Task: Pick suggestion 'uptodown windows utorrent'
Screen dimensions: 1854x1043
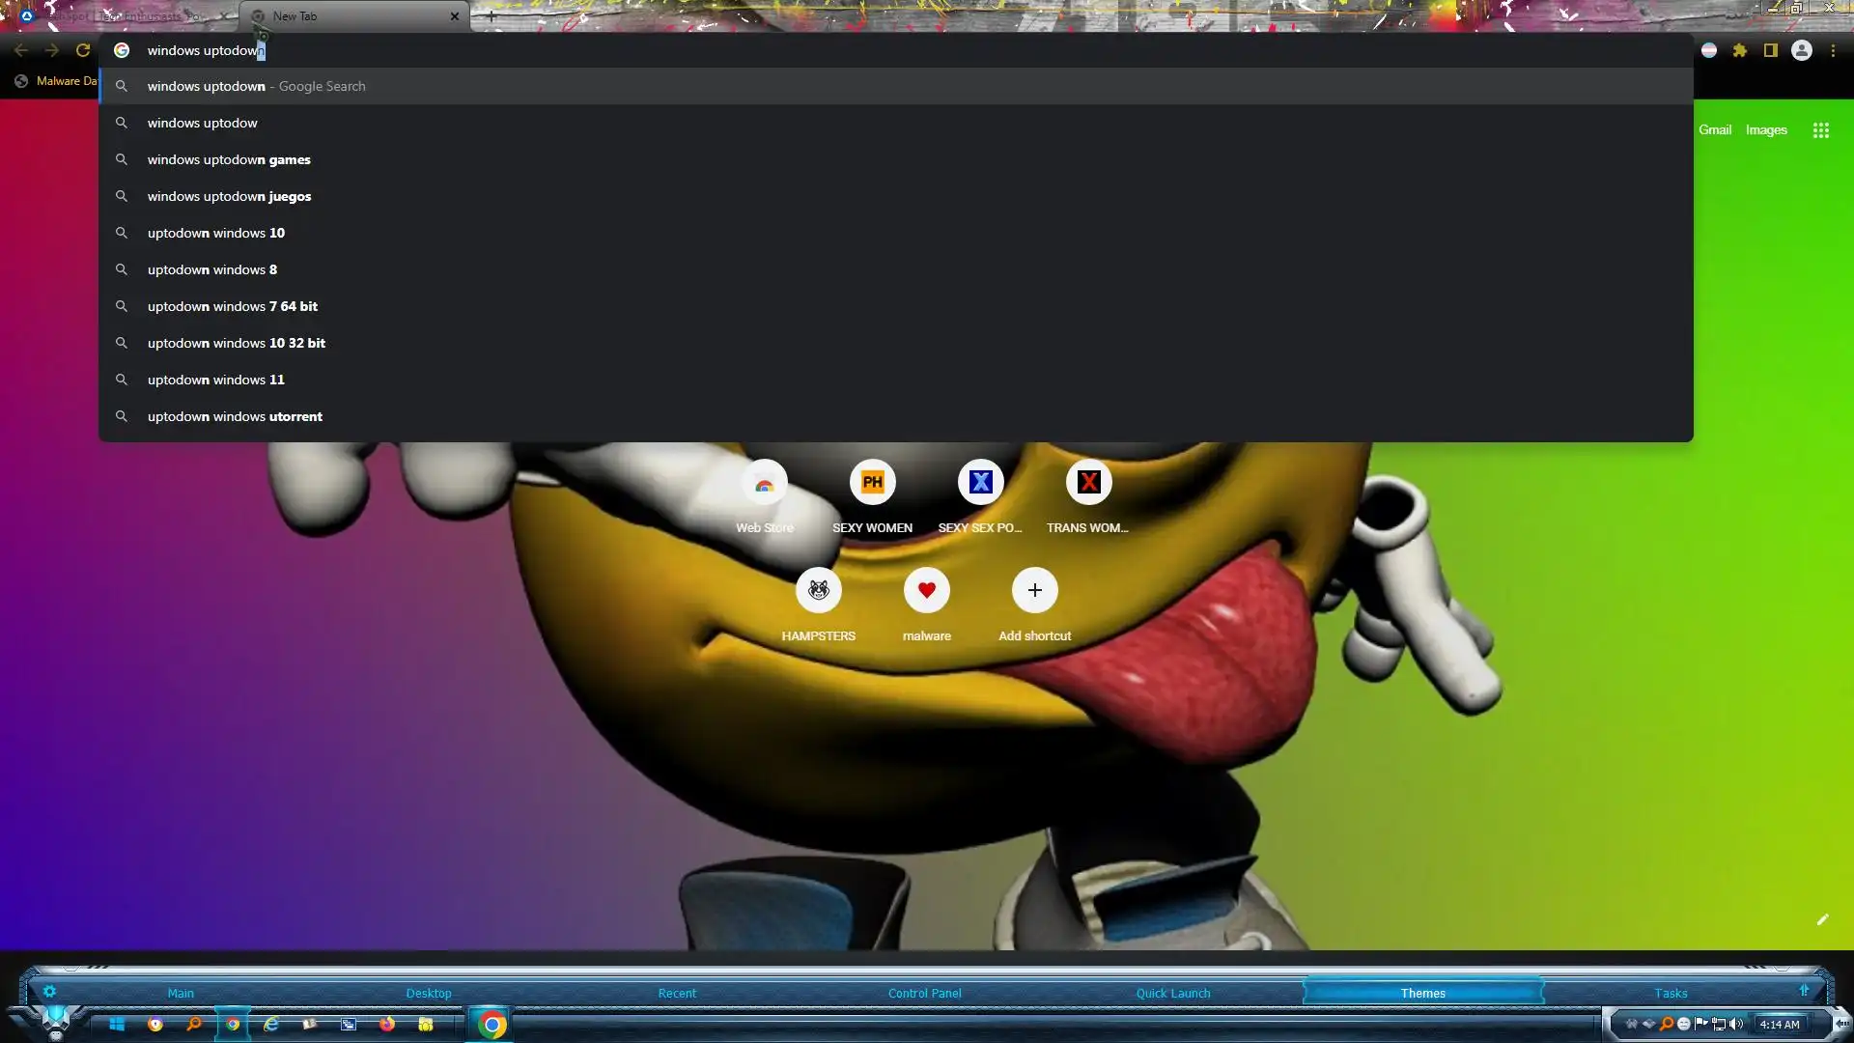Action: click(x=235, y=417)
